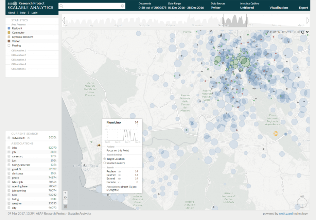Select the Target Location radio option
The height and width of the screenshot is (220, 316).
pyautogui.click(x=105, y=159)
